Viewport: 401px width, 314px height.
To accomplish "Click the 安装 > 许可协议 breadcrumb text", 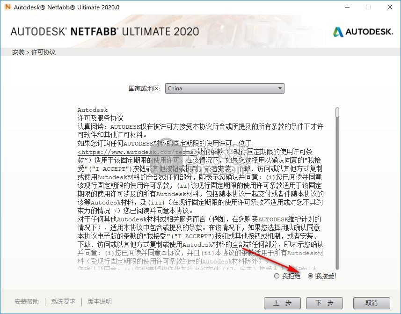I will click(34, 52).
